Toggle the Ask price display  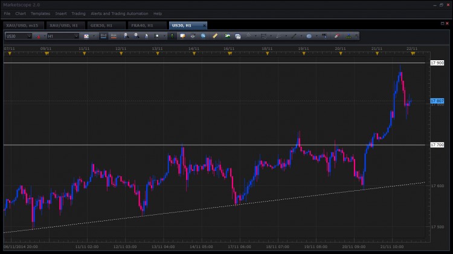[x=114, y=36]
